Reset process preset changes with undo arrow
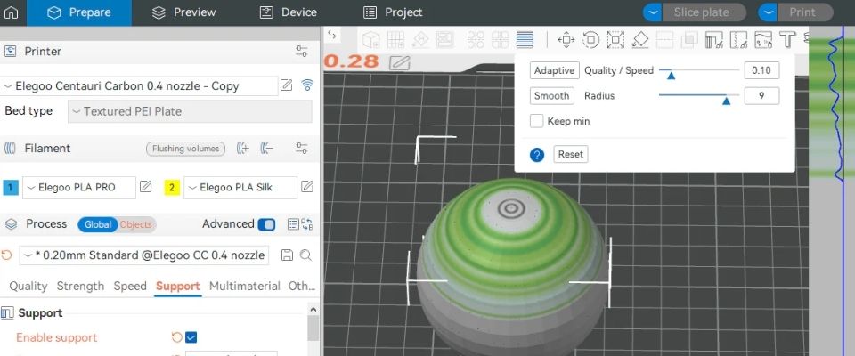 7,255
